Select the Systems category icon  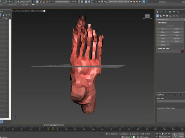point(177,16)
